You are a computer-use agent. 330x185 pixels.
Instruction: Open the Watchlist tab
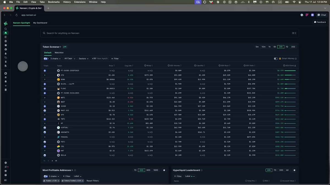[59, 53]
